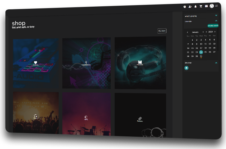This screenshot has height=149, width=226.
Task: Click the dm chat bubble icon
Action: 186,68
